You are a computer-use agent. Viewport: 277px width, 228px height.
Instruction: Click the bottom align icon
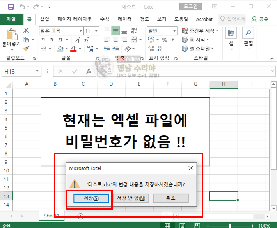[124, 32]
